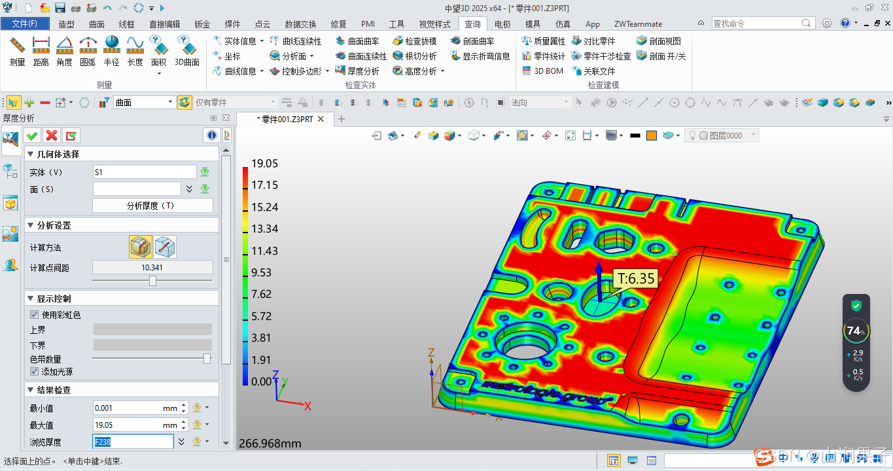The width and height of the screenshot is (893, 471).
Task: Click save icon in quick access toolbar
Action: coord(60,8)
